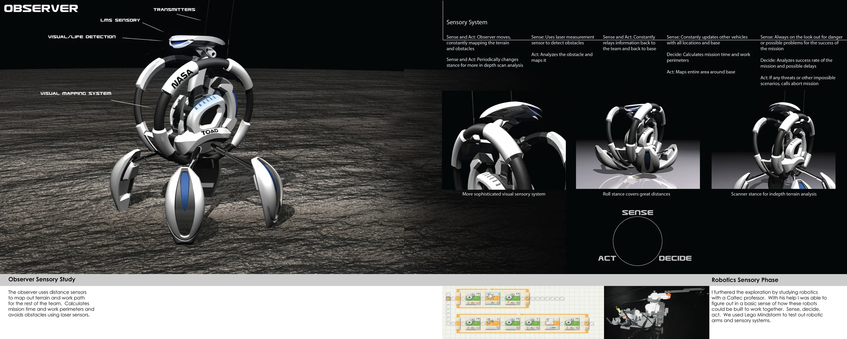Image resolution: width=847 pixels, height=339 pixels.
Task: Click "Decide: Analyzes success rate of the" line
Action: (796, 60)
